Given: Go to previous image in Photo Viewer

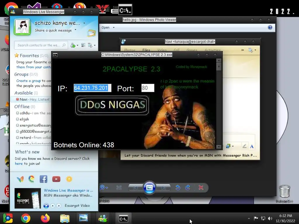Looking at the screenshot, I should pyautogui.click(x=136, y=188).
